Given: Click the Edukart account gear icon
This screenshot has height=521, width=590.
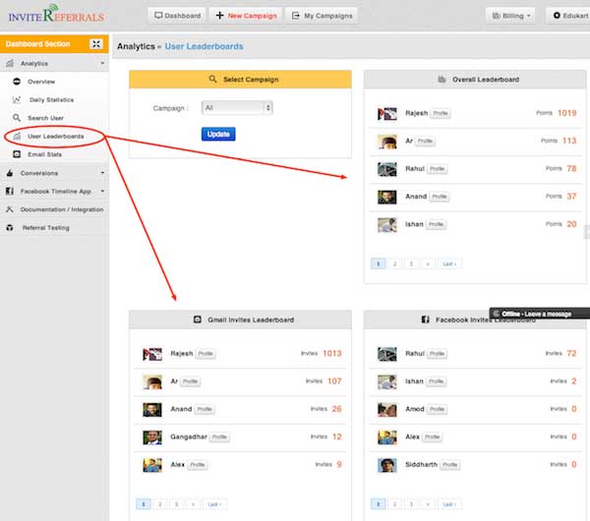Looking at the screenshot, I should (557, 16).
